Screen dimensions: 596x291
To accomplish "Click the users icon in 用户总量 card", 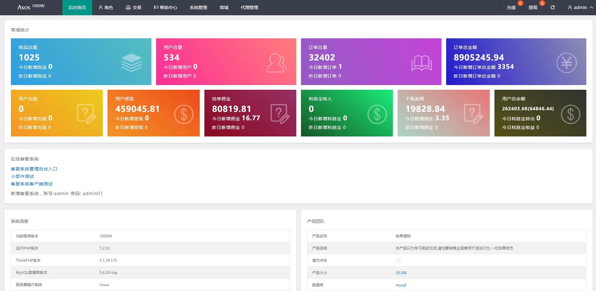I will coord(276,63).
